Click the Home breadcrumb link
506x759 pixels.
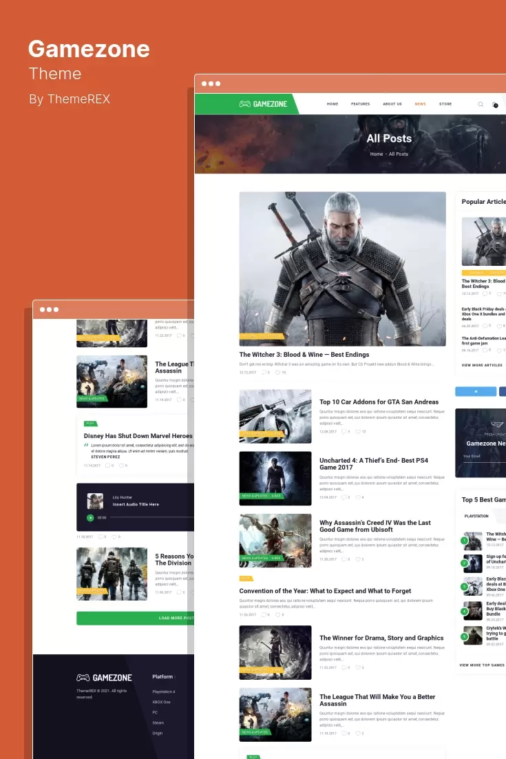(377, 154)
